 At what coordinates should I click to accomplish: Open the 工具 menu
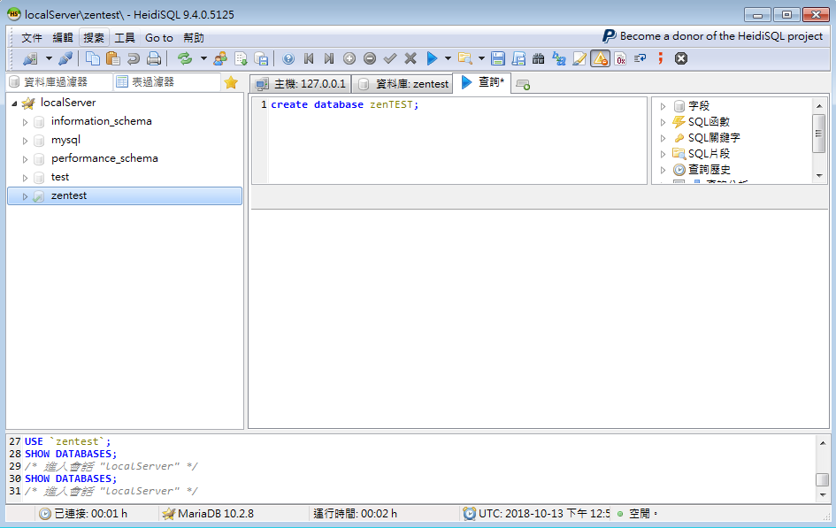(x=125, y=38)
